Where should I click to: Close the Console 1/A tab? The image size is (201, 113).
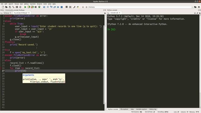pyautogui.click(x=119, y=13)
